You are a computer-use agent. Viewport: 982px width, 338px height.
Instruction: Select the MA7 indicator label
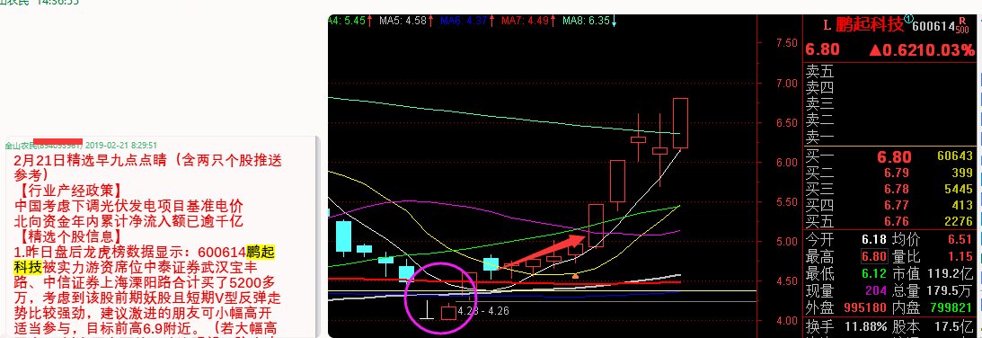pyautogui.click(x=525, y=20)
